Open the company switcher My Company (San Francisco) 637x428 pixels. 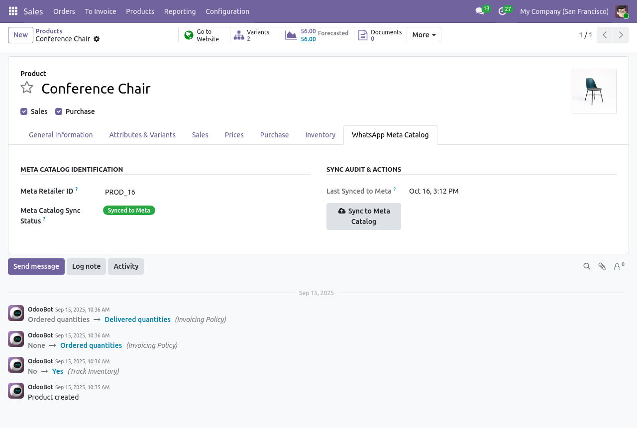coord(564,11)
